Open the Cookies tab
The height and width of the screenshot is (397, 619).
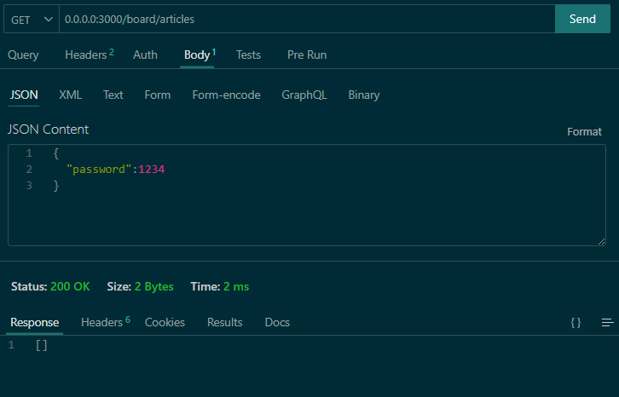pyautogui.click(x=165, y=322)
